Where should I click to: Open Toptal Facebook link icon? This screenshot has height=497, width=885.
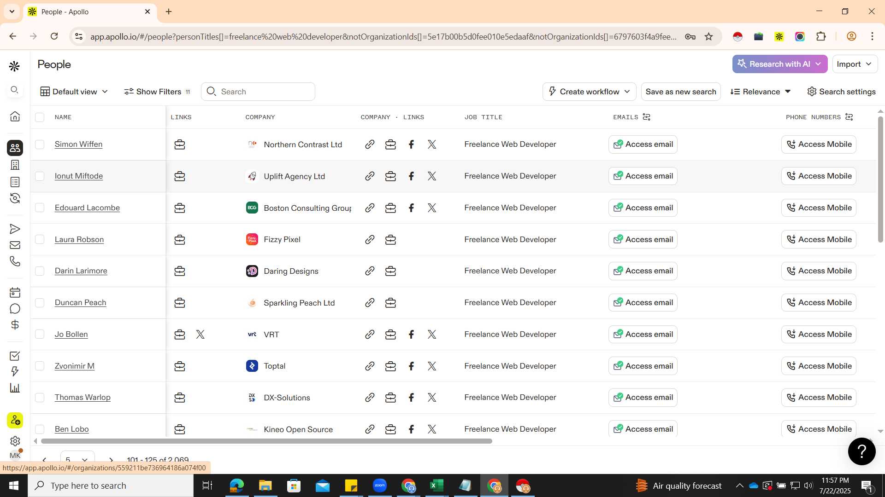click(411, 366)
